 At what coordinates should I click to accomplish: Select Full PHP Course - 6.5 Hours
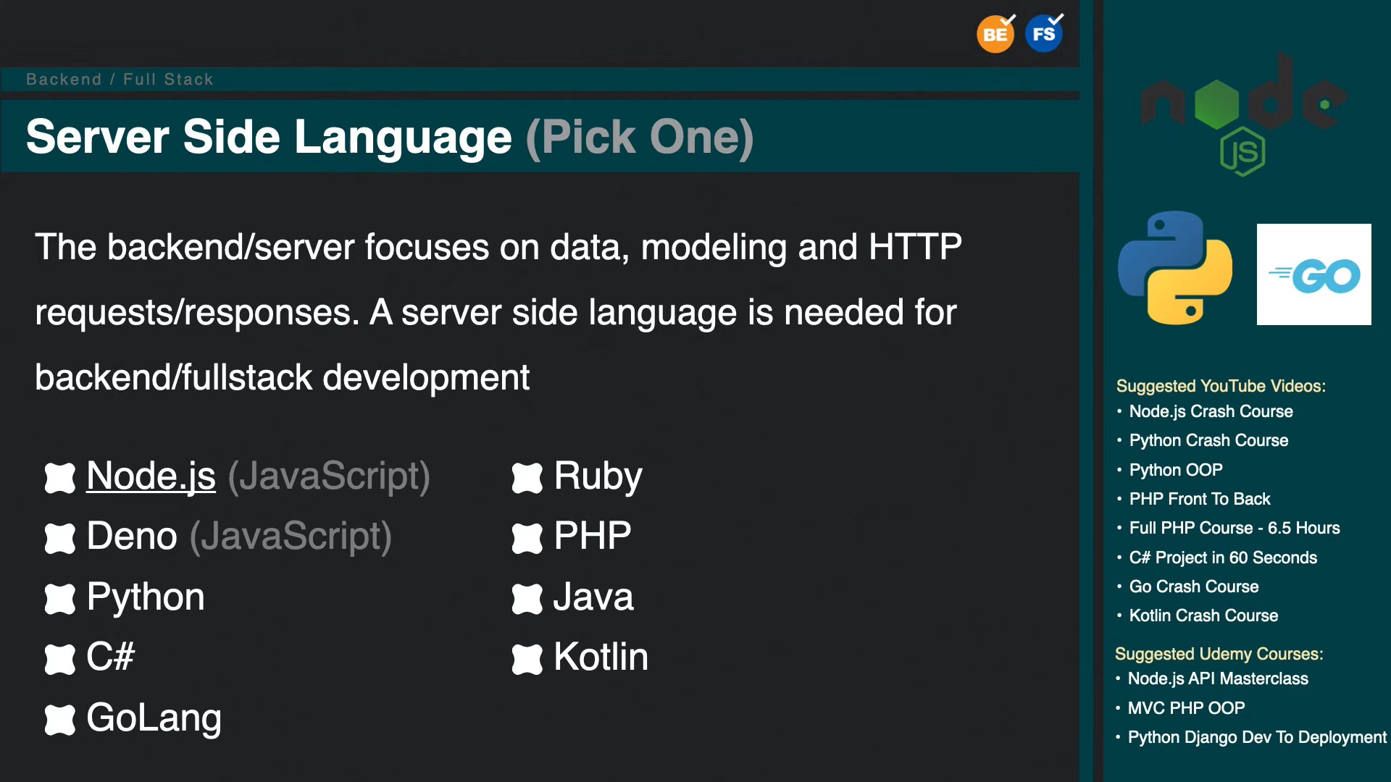tap(1234, 528)
